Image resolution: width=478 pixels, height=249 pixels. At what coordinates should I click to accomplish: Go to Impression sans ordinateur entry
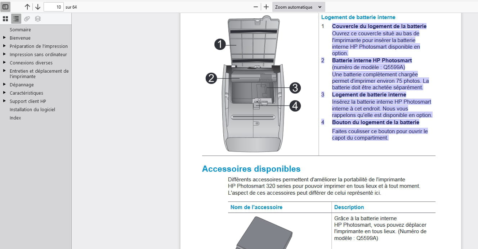click(x=38, y=55)
